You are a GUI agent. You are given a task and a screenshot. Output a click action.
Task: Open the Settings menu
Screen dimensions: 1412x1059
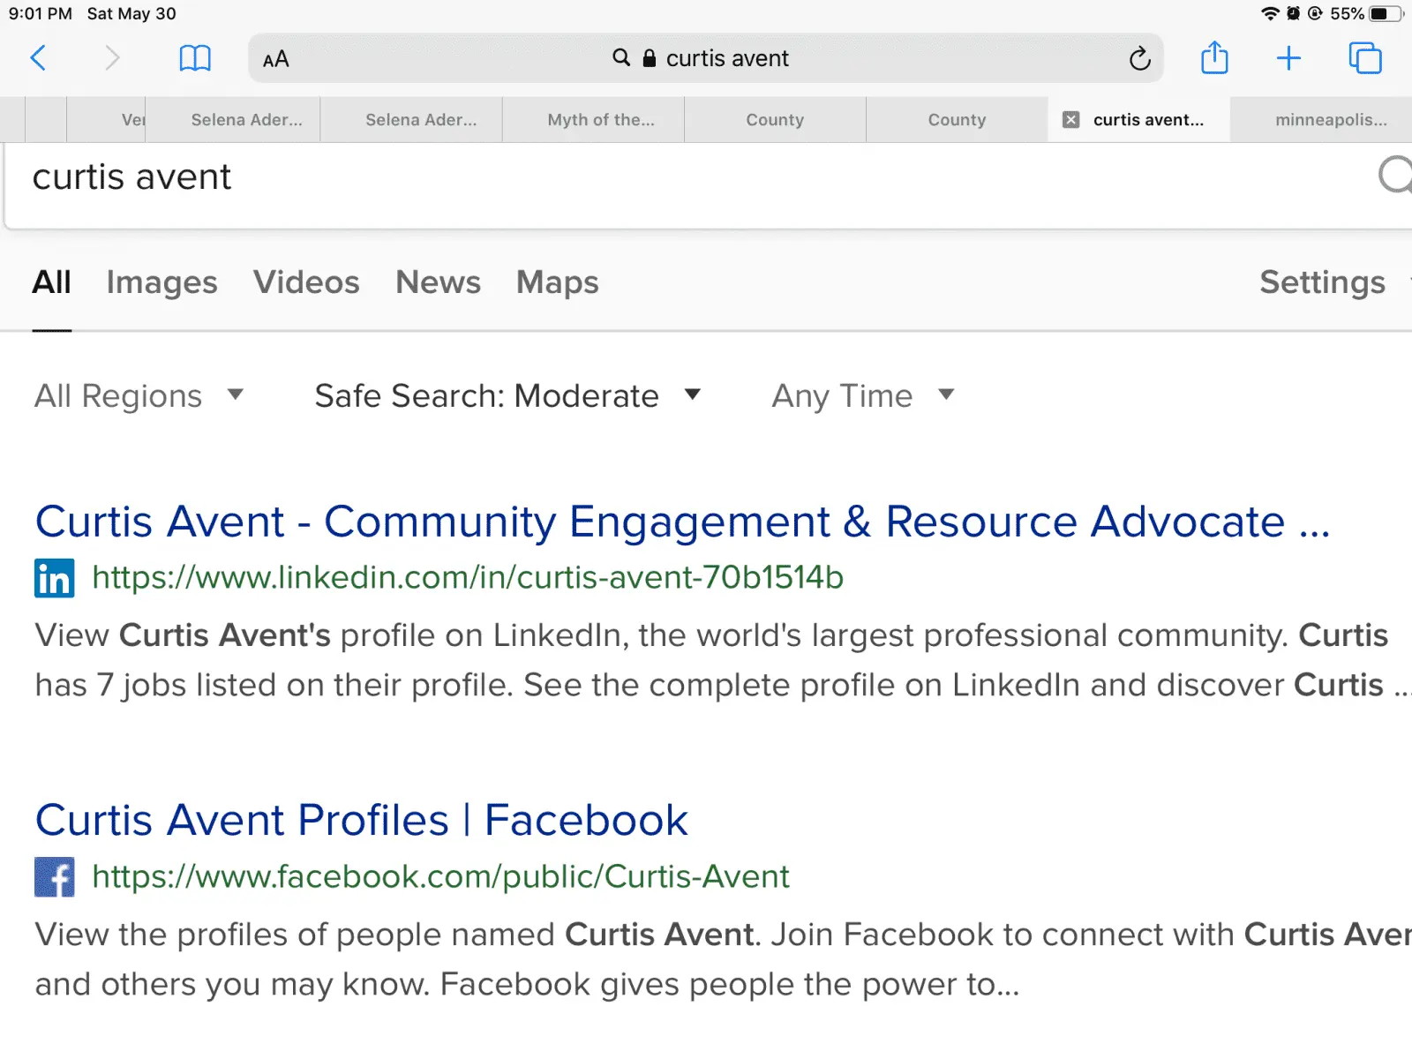click(x=1321, y=282)
